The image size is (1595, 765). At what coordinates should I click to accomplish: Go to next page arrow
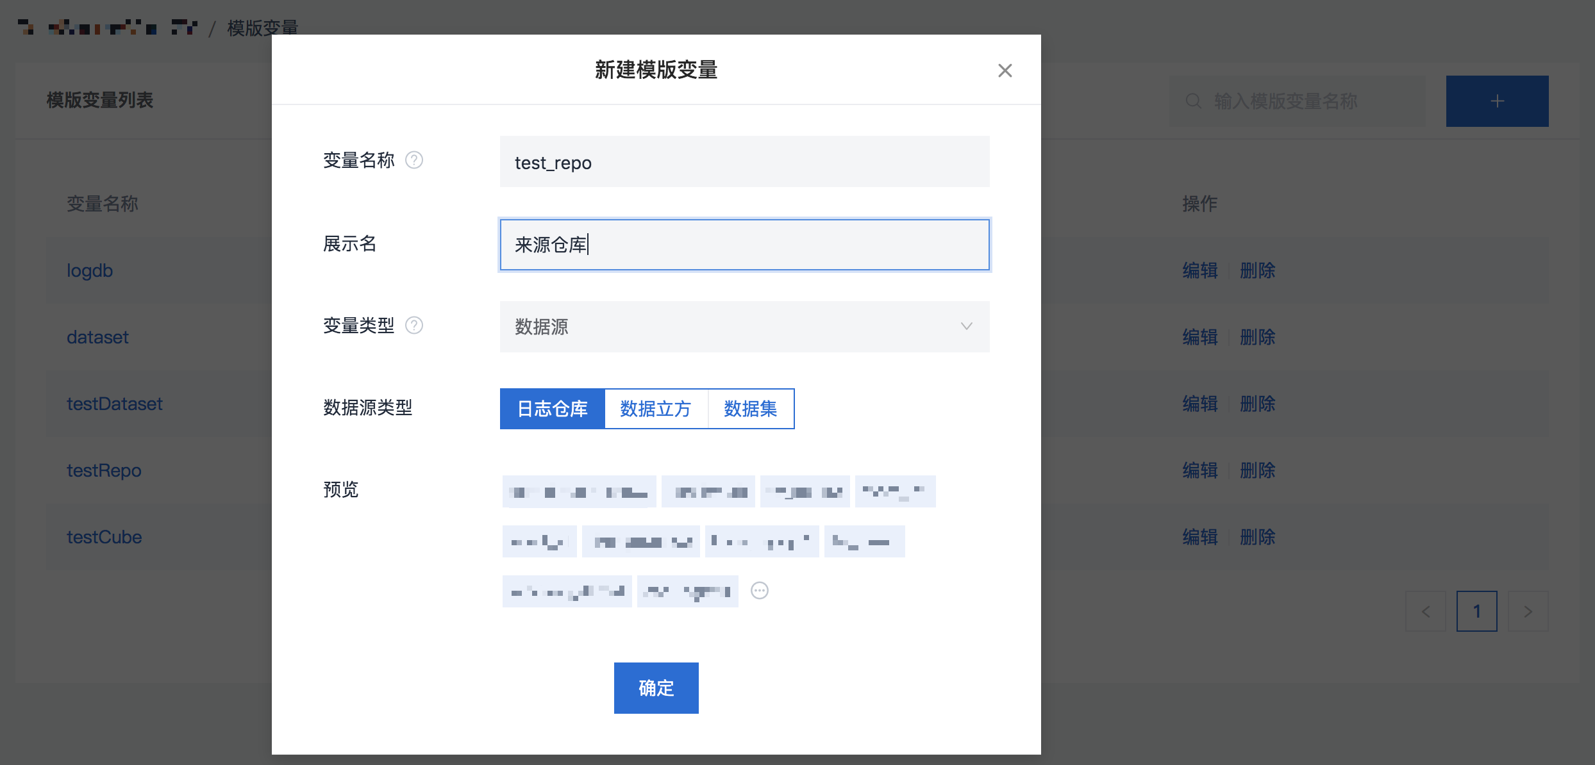pyautogui.click(x=1528, y=611)
